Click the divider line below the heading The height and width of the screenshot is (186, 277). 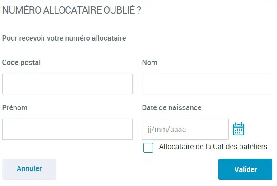pos(138,20)
